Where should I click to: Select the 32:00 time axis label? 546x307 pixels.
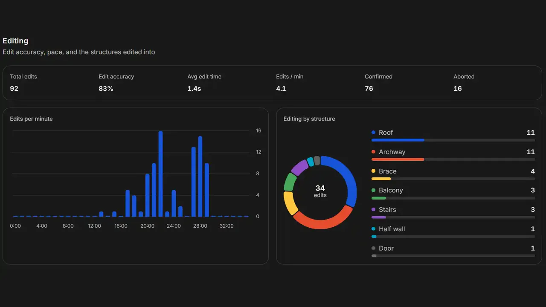(x=227, y=226)
